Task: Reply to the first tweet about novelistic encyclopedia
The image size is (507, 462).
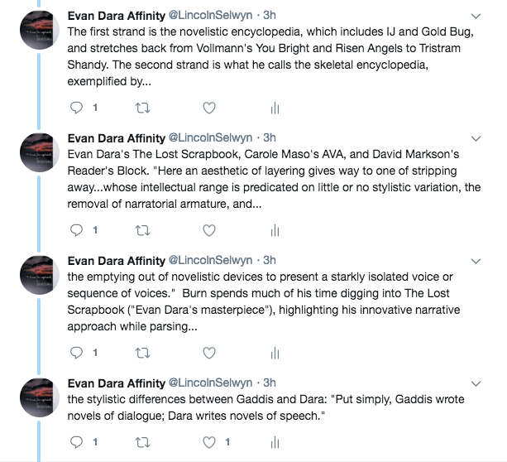Action: click(76, 108)
